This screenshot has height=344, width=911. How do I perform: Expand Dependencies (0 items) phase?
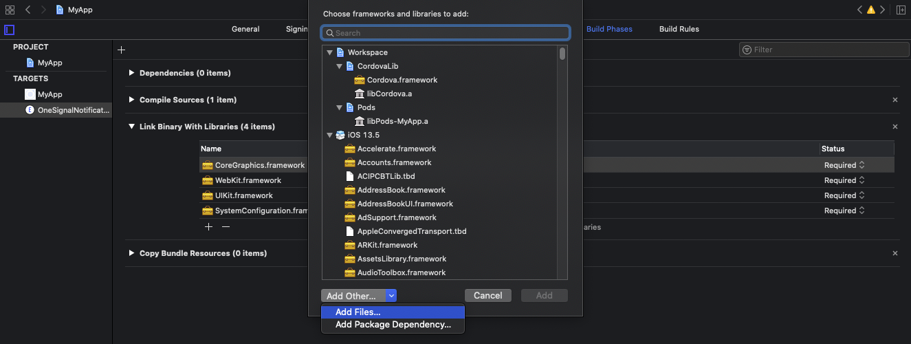click(x=132, y=73)
